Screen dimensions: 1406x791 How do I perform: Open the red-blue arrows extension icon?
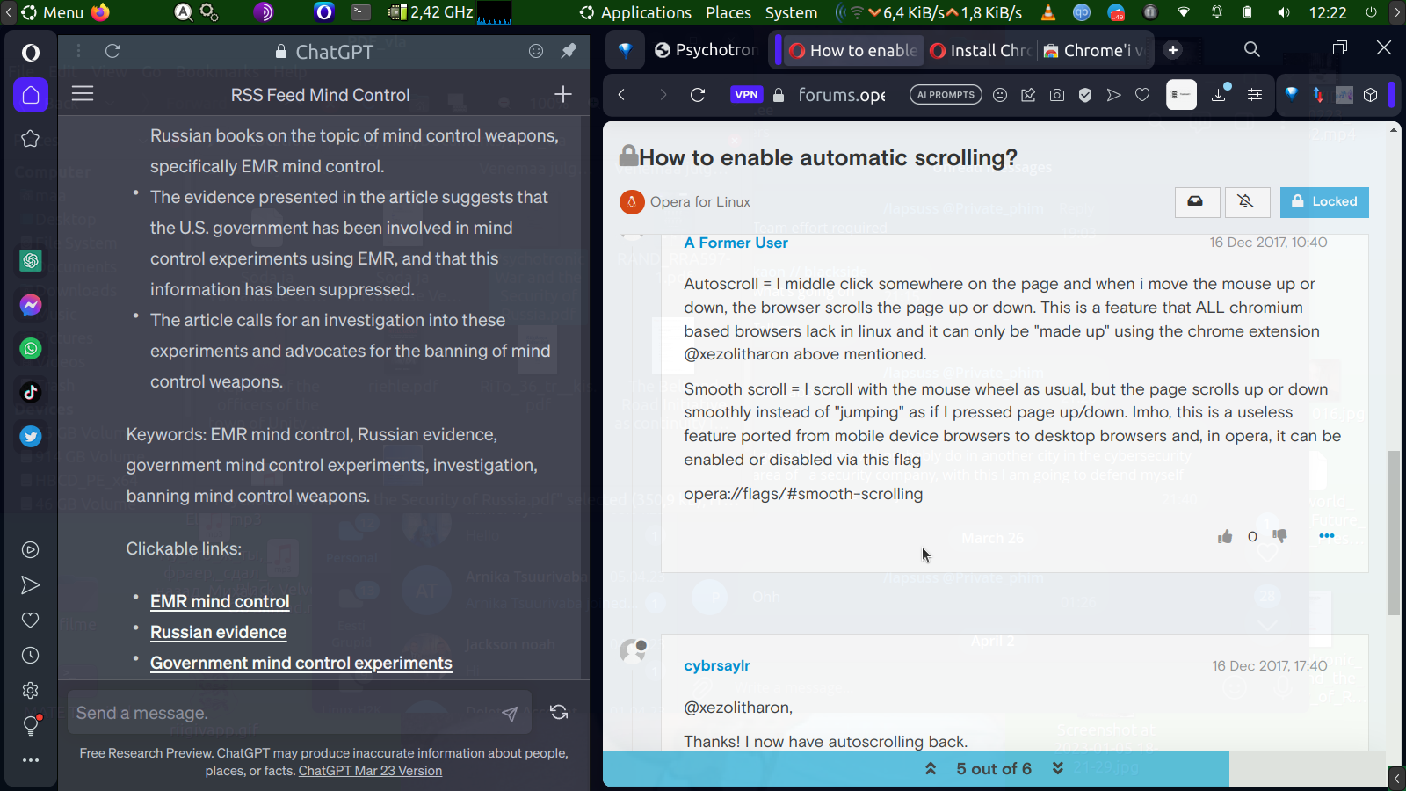pyautogui.click(x=1318, y=95)
